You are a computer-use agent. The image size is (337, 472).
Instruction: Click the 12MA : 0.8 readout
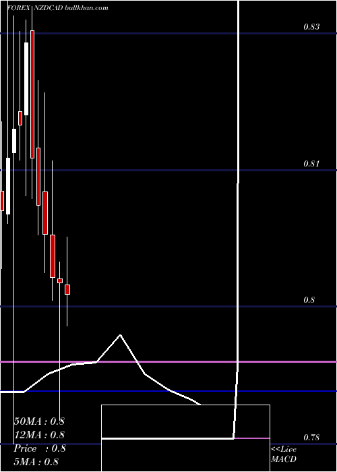pos(39,435)
